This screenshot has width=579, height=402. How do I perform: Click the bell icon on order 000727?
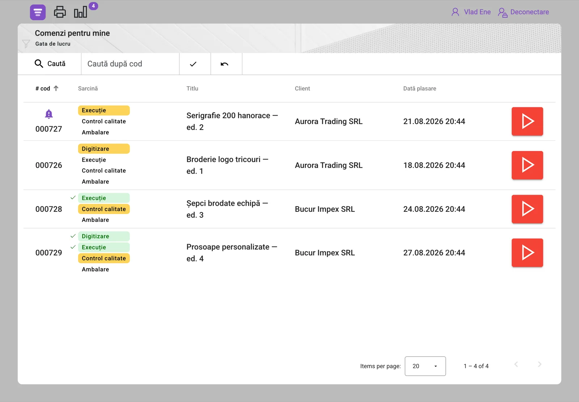click(x=49, y=114)
